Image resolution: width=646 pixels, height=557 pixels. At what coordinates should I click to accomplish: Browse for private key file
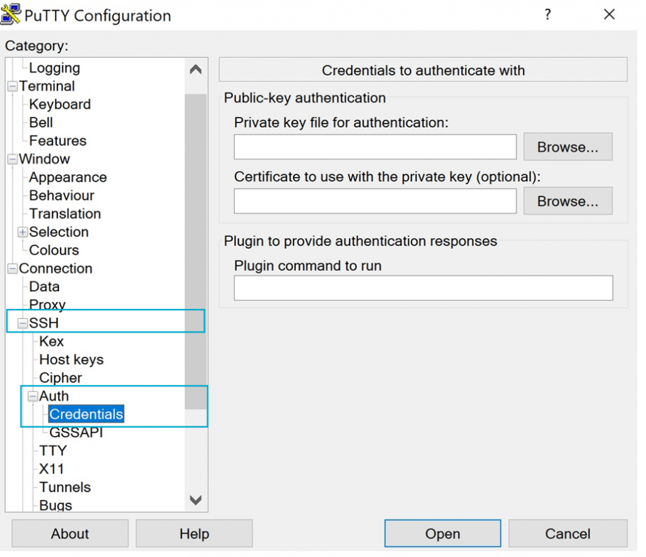(x=568, y=147)
